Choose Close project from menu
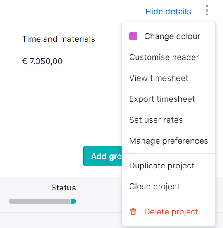Screen dimensions: 223x228 pyautogui.click(x=169, y=187)
